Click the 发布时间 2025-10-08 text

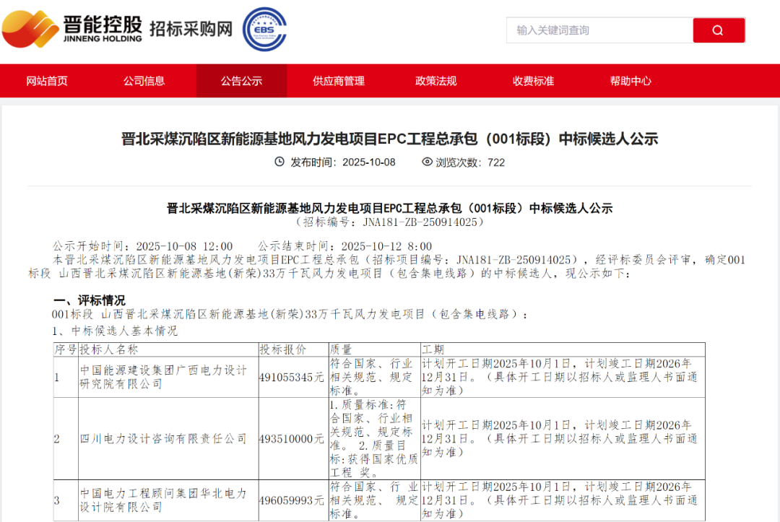pyautogui.click(x=343, y=162)
